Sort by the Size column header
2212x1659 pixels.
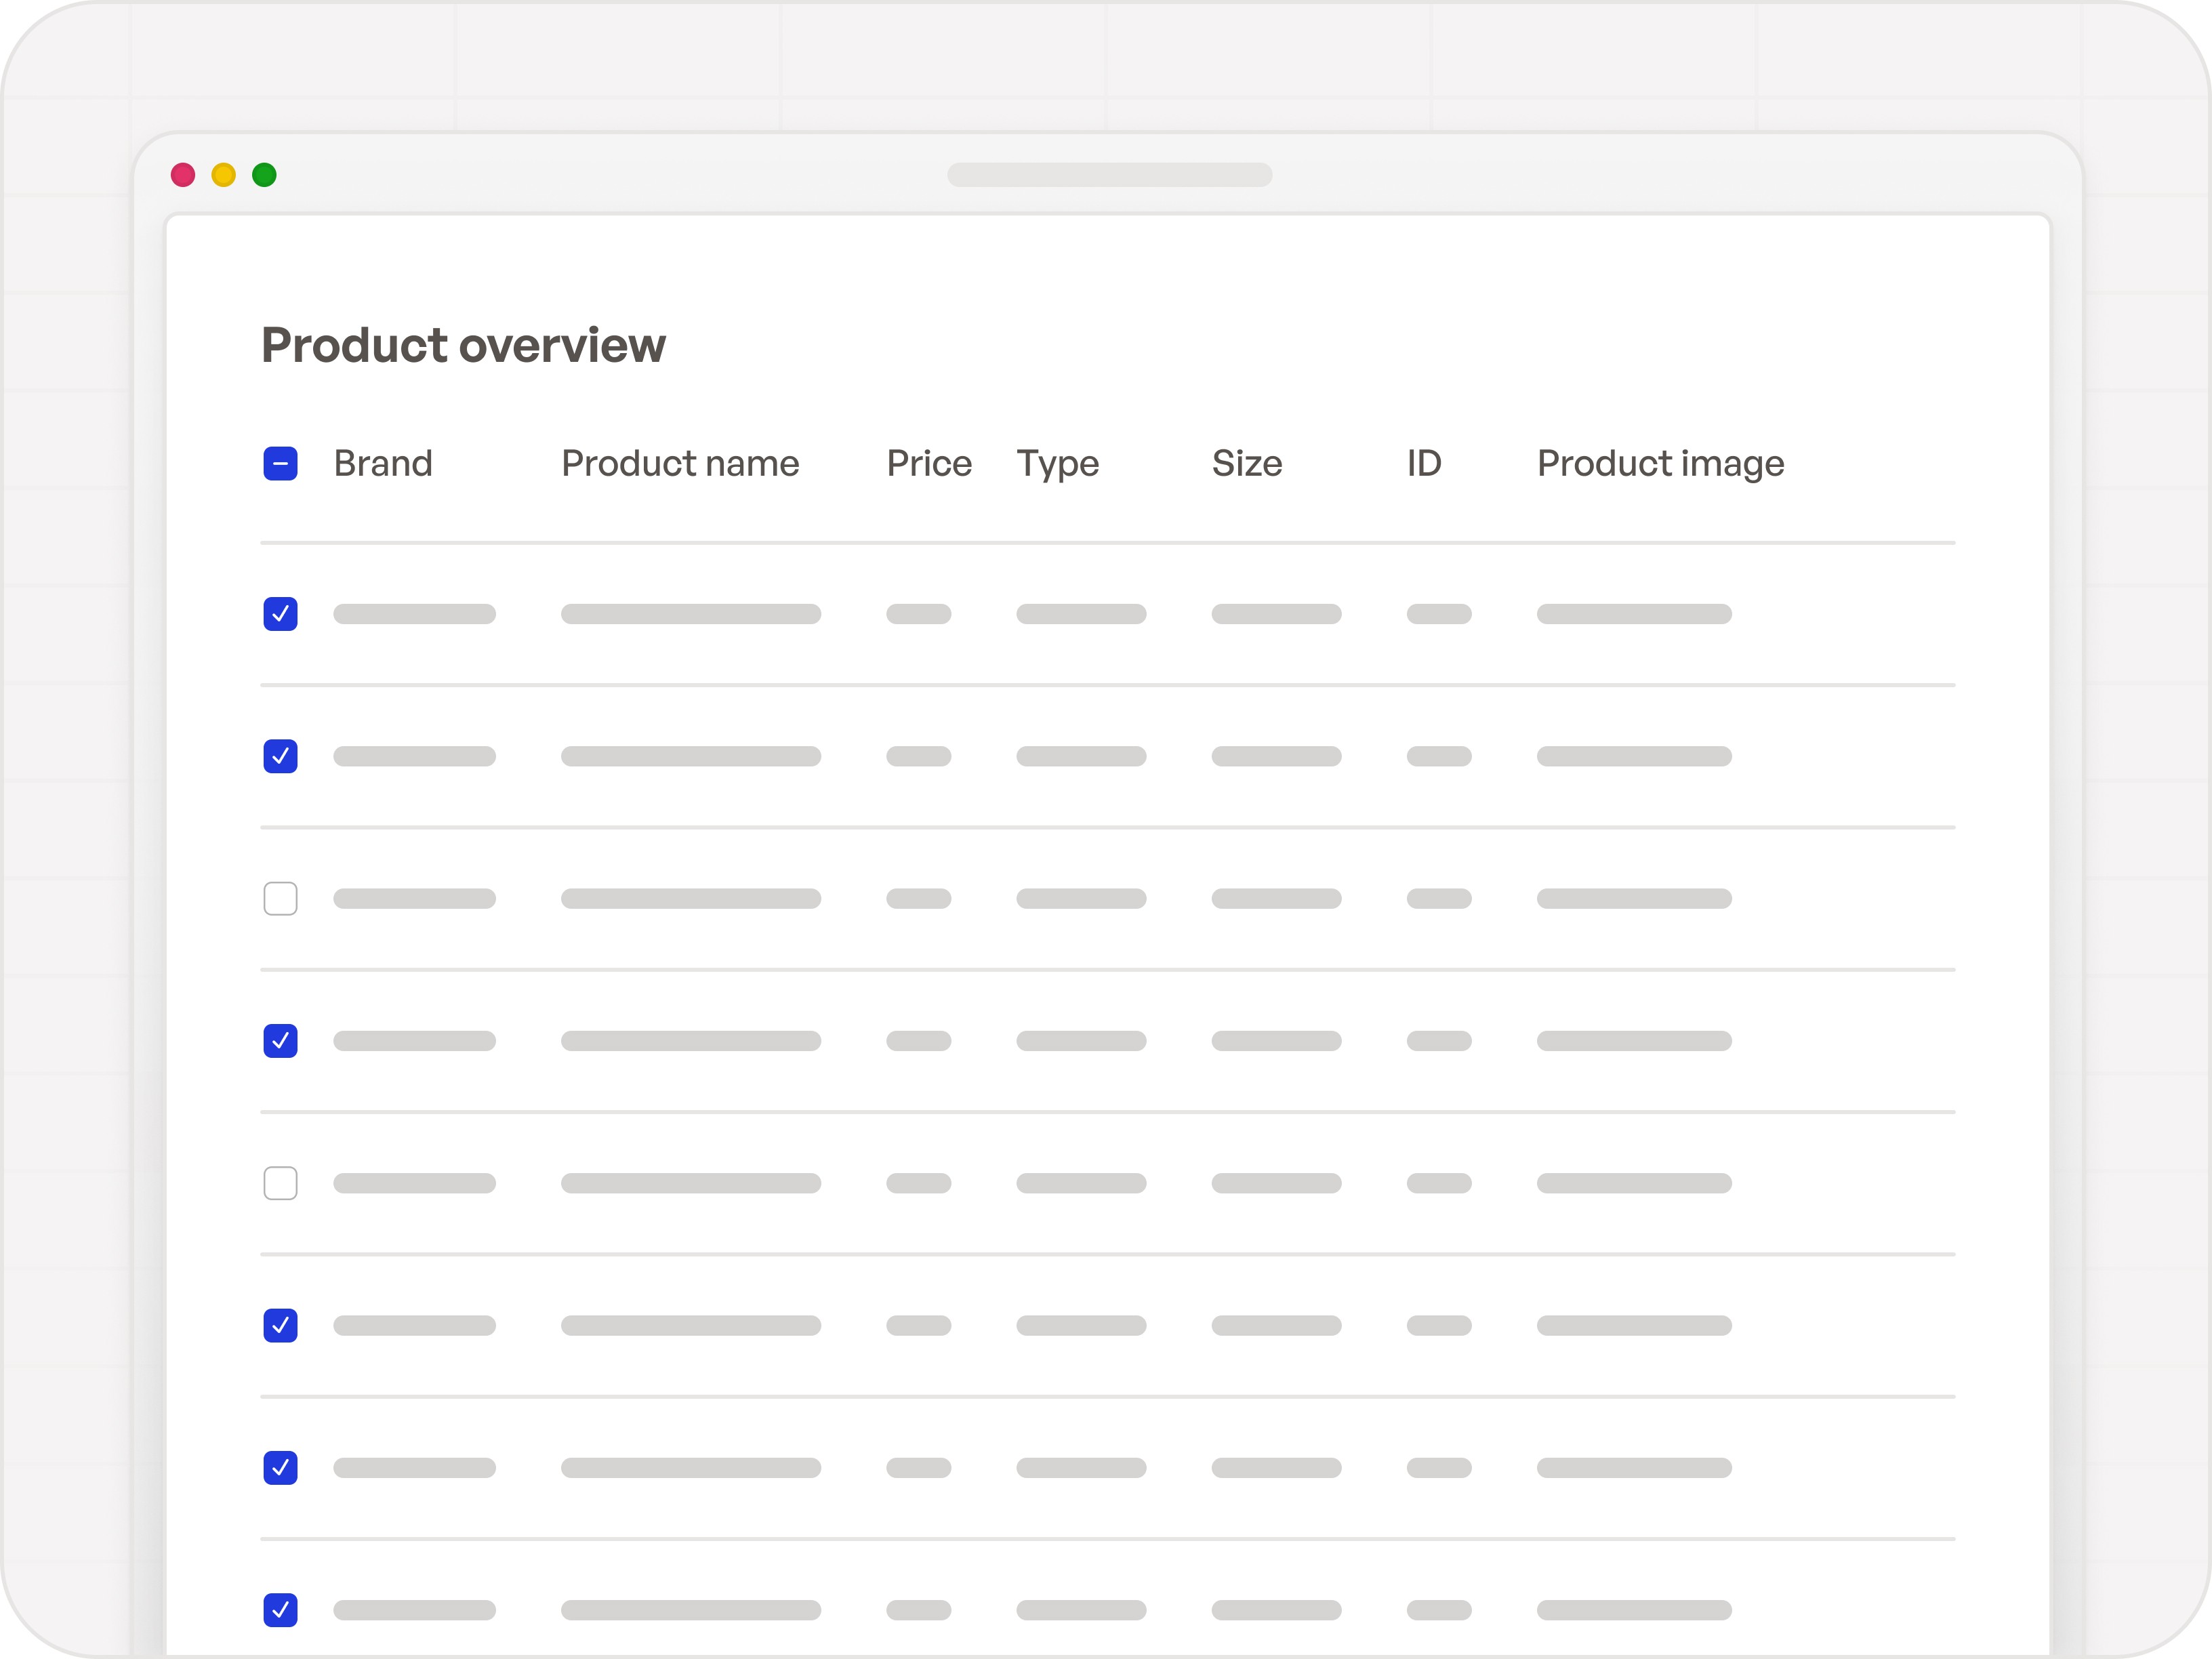(x=1246, y=463)
